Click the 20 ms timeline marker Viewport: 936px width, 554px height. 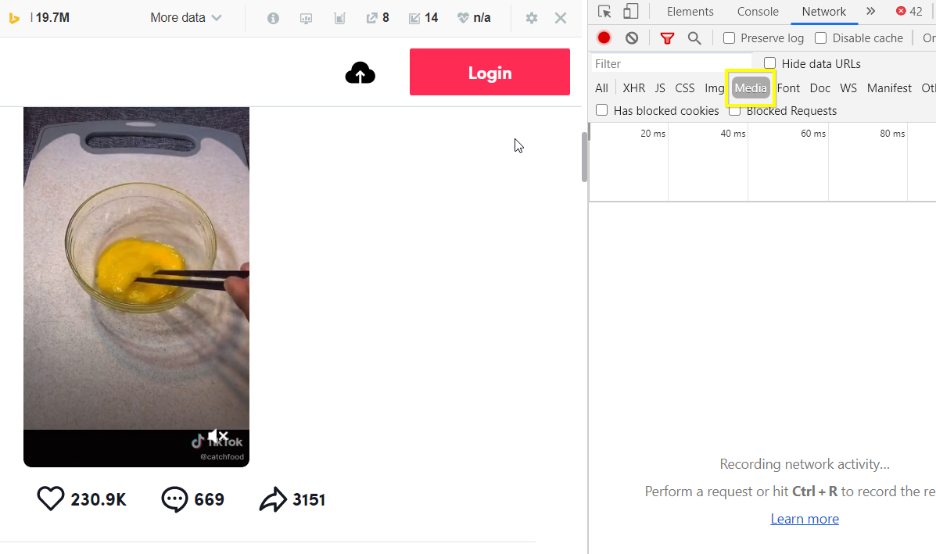(x=652, y=134)
